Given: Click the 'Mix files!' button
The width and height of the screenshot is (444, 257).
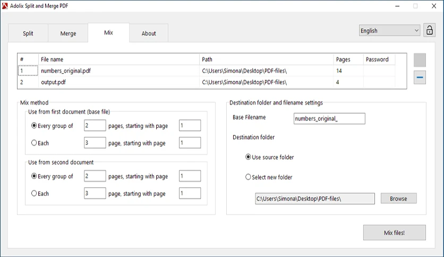Looking at the screenshot, I should click(394, 233).
